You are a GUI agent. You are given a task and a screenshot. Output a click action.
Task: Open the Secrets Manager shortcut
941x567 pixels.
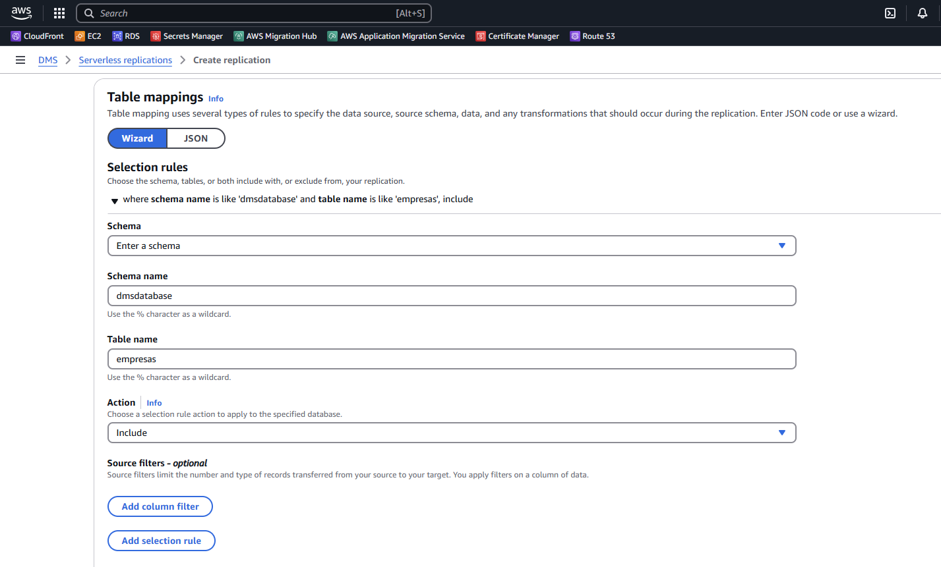[x=187, y=36]
